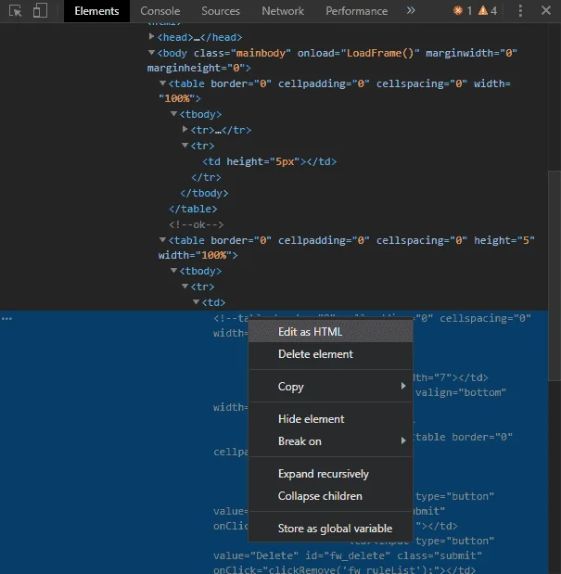Choose Delete element in context menu
This screenshot has height=574, width=561.
330,354
